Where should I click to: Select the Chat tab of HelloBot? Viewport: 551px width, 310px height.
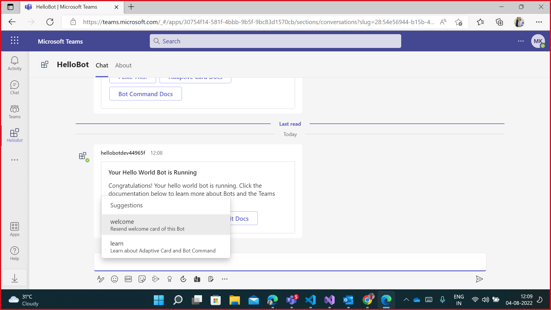tap(102, 65)
